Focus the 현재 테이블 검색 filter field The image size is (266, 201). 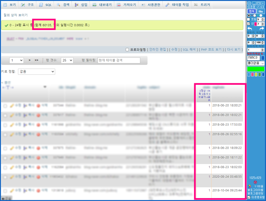point(119,60)
